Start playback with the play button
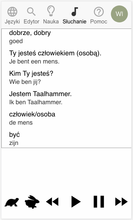The width and height of the screenshot is (133, 220). [76, 202]
